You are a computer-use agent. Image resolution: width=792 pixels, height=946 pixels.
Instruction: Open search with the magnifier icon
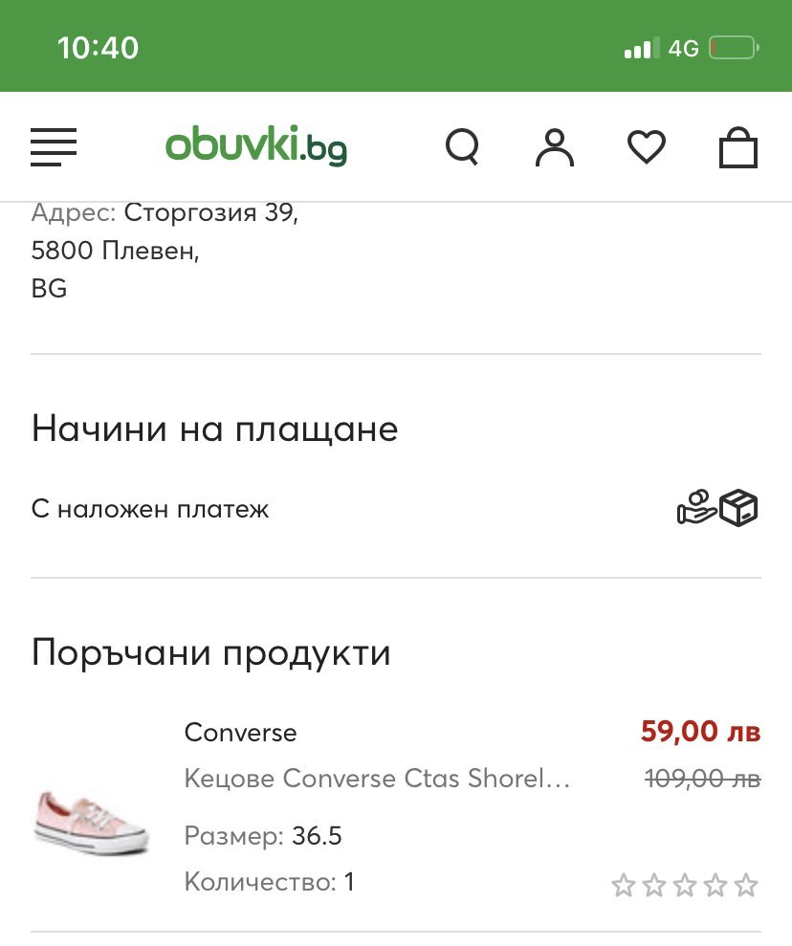[x=463, y=147]
